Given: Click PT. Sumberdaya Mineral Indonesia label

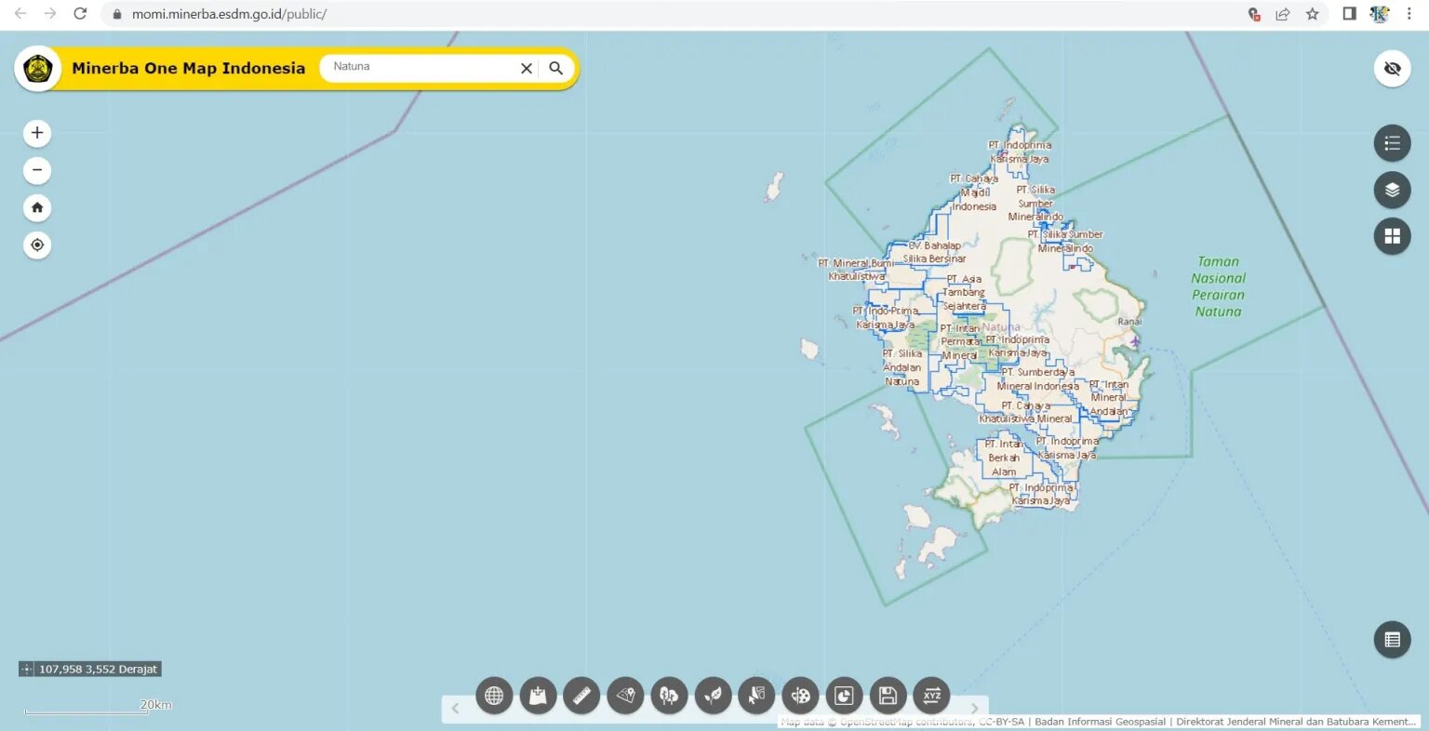Looking at the screenshot, I should (x=1038, y=379).
